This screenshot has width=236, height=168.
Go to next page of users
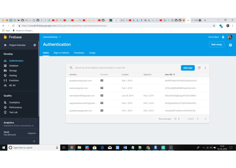coord(205,119)
